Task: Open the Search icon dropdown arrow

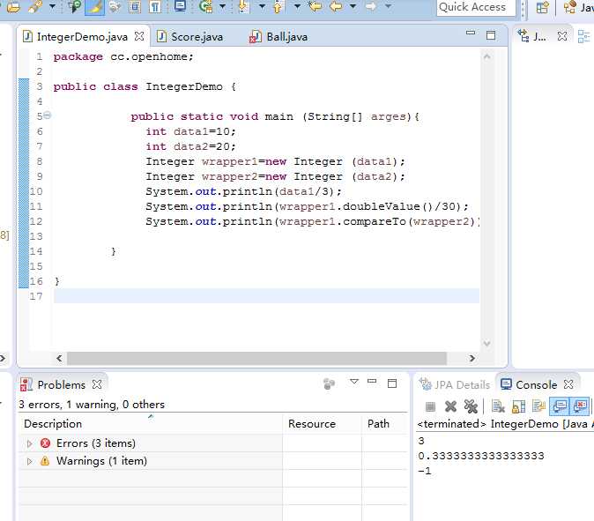Action: pyautogui.click(x=52, y=6)
